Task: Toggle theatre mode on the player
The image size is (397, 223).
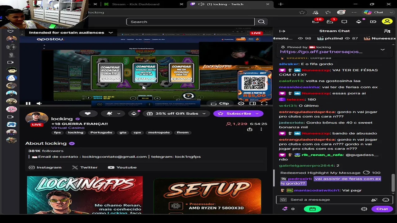Action: pyautogui.click(x=253, y=103)
